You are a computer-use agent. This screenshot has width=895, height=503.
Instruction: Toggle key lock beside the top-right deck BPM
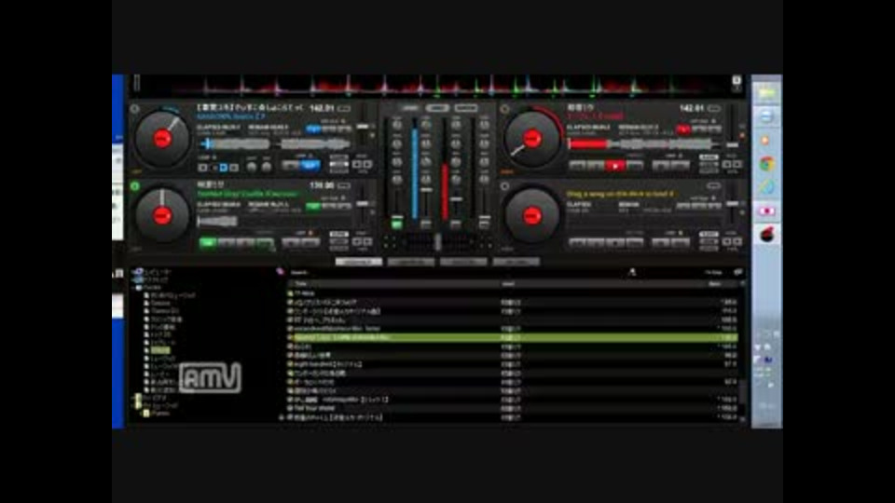[714, 108]
